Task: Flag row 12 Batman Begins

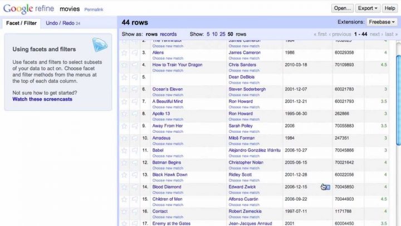Action: [135, 163]
